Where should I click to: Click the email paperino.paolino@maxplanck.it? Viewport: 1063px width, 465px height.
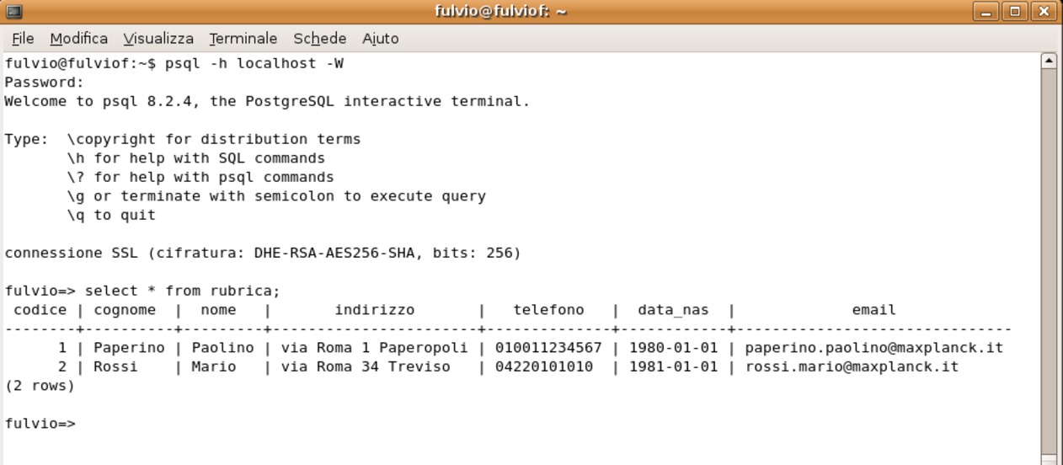874,348
